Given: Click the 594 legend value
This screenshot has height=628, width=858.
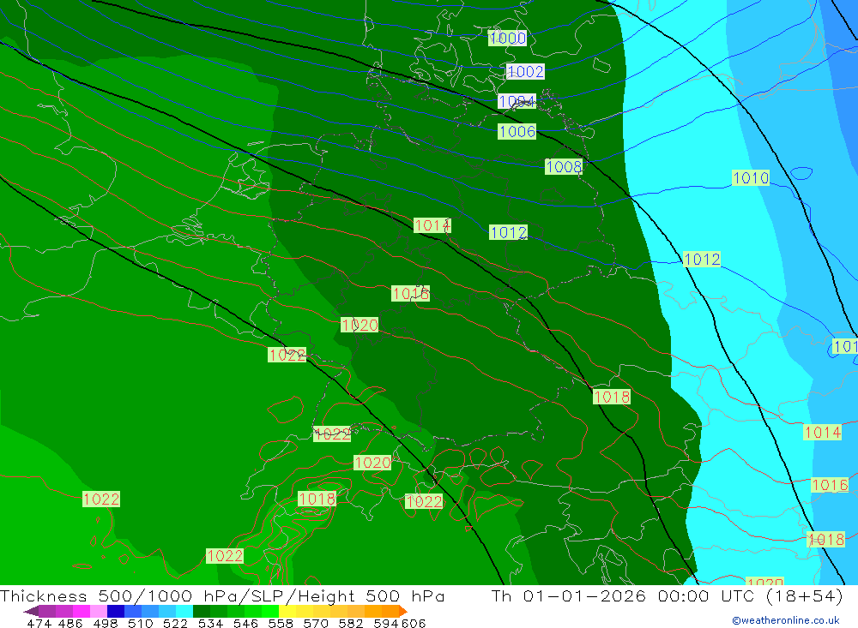Looking at the screenshot, I should click(386, 624).
